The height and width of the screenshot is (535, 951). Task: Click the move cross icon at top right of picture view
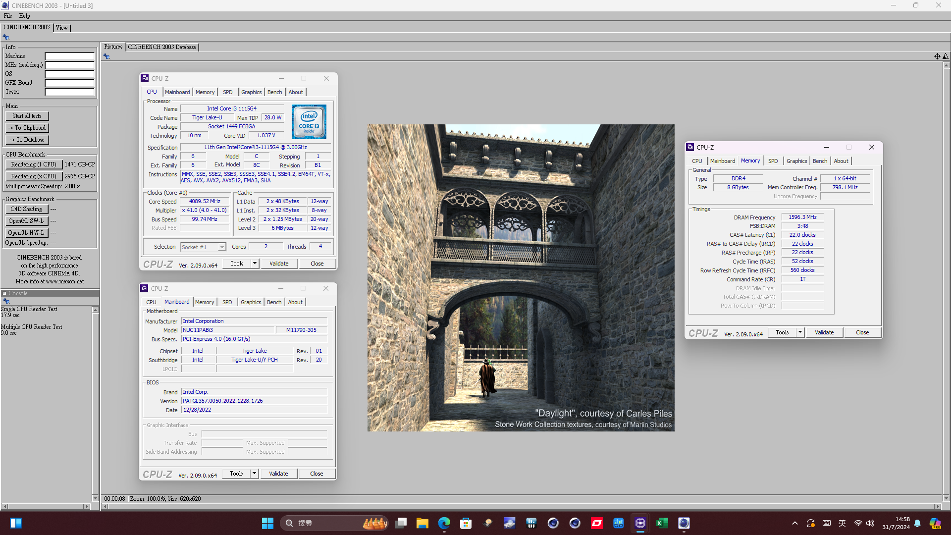[x=937, y=56]
